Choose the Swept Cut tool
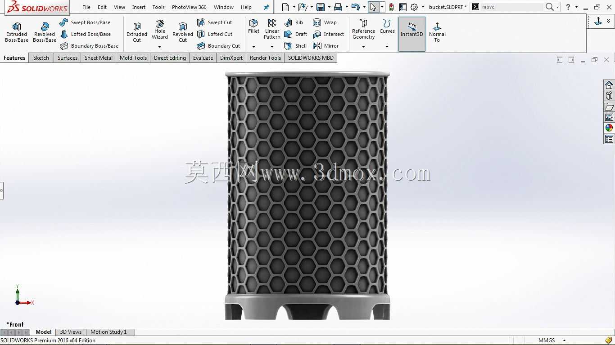The width and height of the screenshot is (615, 345). (214, 22)
